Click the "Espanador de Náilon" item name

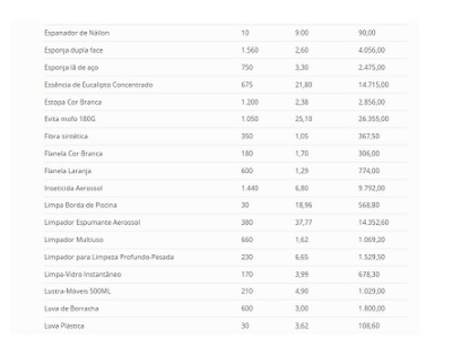click(77, 33)
